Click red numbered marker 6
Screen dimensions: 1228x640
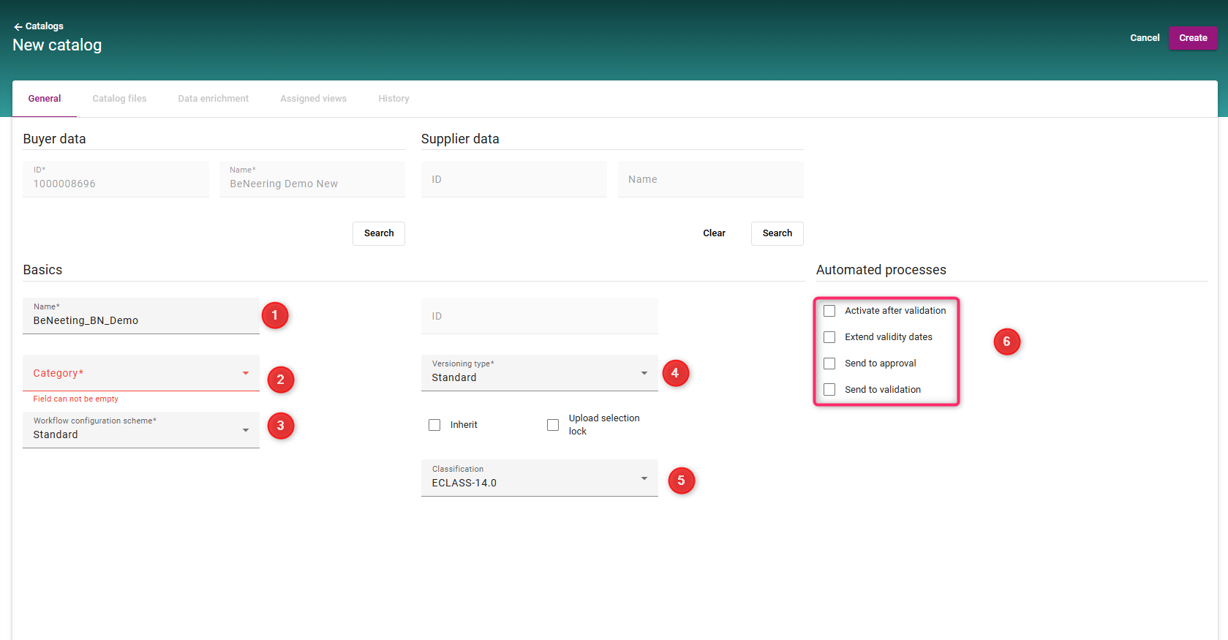(x=1006, y=342)
